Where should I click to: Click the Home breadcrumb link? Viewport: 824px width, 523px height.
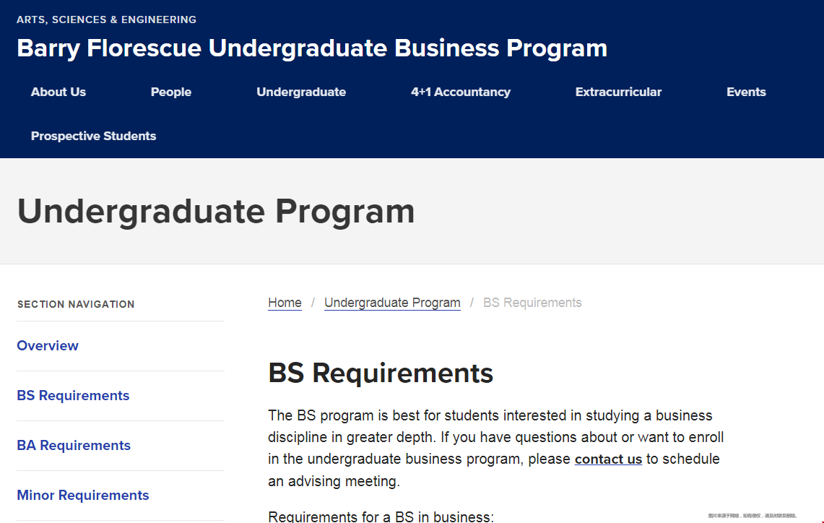click(285, 303)
